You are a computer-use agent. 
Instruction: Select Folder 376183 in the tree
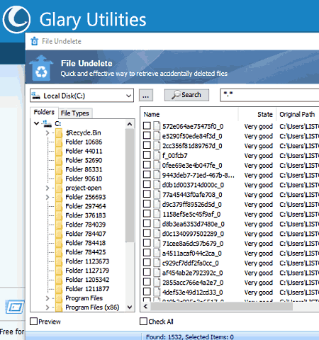(x=86, y=215)
